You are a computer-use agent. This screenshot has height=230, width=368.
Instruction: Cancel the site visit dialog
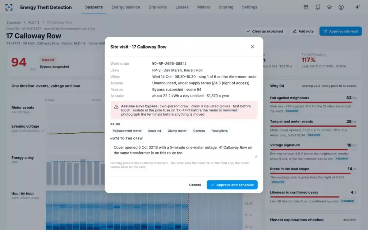(x=195, y=185)
